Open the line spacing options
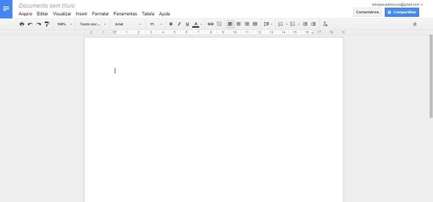The height and width of the screenshot is (202, 433). pos(268,24)
